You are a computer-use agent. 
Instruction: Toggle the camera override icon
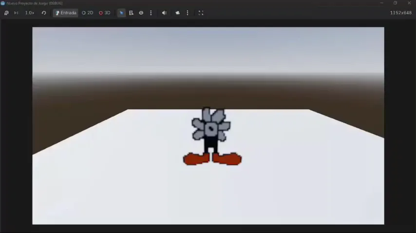[x=177, y=13]
